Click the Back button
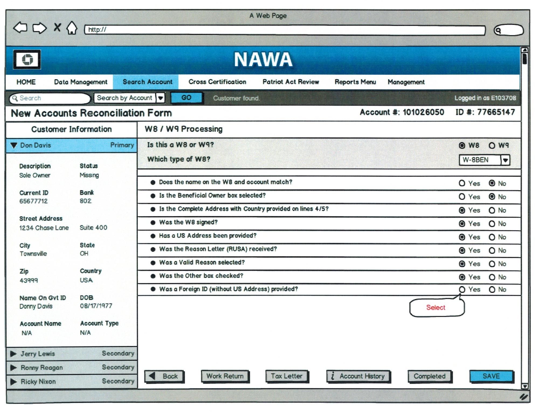The width and height of the screenshot is (539, 414). 164,376
